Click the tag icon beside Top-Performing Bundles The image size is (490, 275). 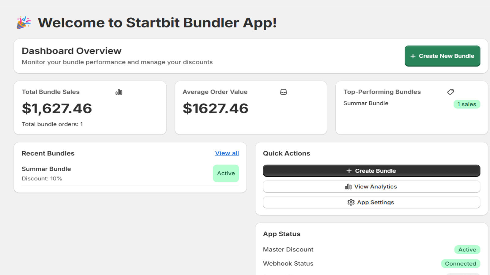coord(450,92)
